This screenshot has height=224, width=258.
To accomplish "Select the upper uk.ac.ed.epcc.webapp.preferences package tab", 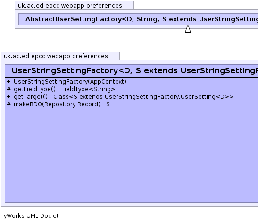I will click(x=74, y=6).
